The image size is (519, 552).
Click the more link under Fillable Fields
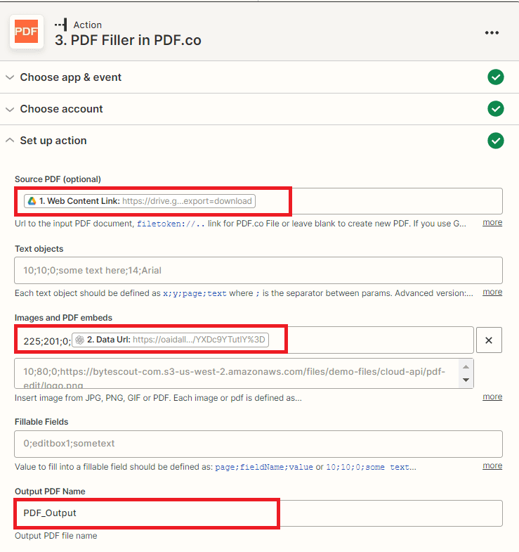pyautogui.click(x=492, y=466)
